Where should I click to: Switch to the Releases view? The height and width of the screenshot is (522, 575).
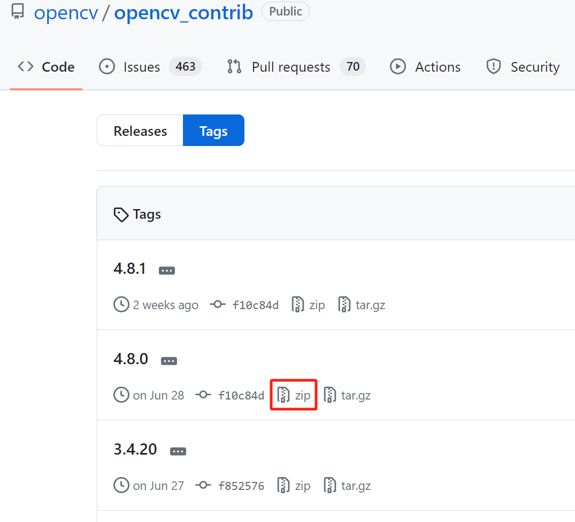click(140, 130)
